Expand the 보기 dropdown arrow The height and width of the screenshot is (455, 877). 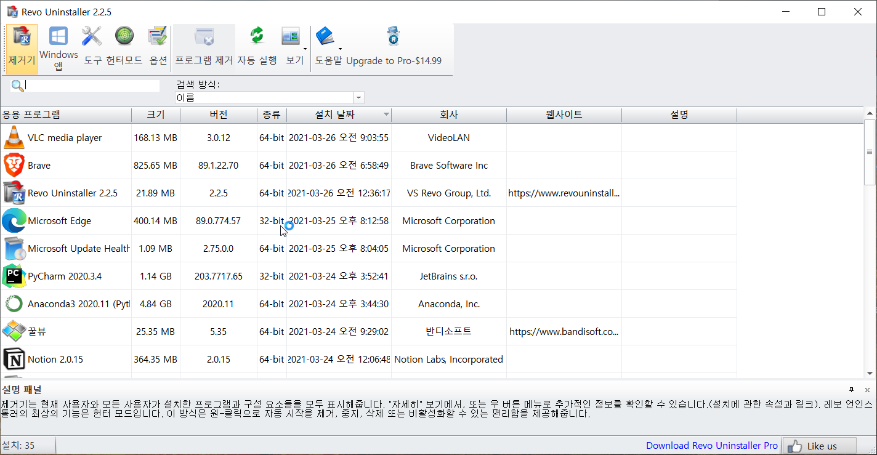(x=305, y=49)
